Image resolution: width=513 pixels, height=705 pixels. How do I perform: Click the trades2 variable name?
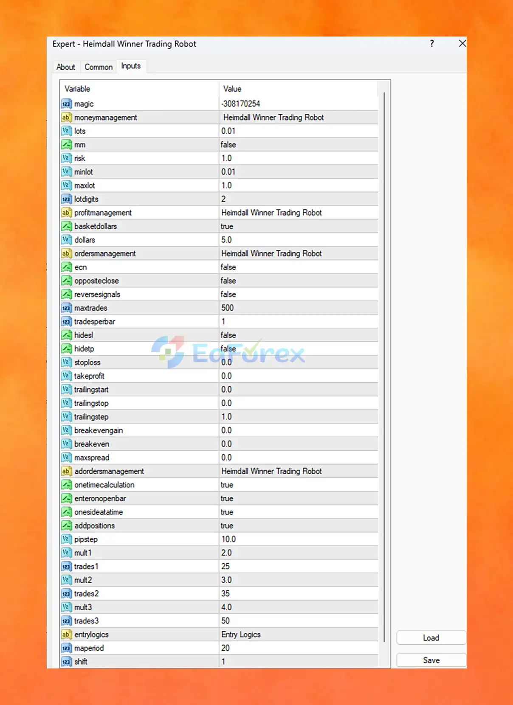(x=86, y=594)
